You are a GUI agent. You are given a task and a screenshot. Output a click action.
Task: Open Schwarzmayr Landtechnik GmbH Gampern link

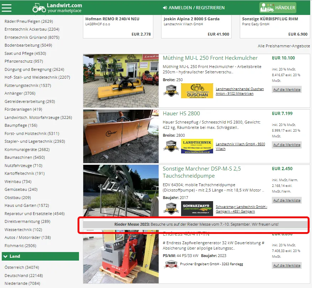(241, 209)
